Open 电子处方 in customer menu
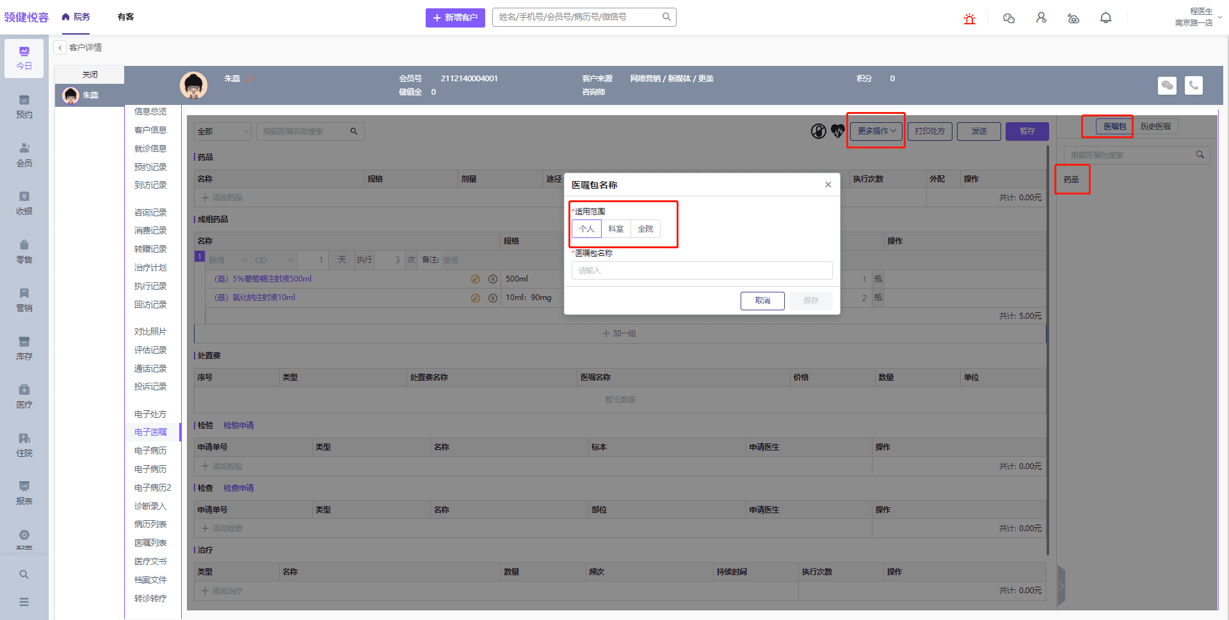1229x620 pixels. (x=150, y=414)
